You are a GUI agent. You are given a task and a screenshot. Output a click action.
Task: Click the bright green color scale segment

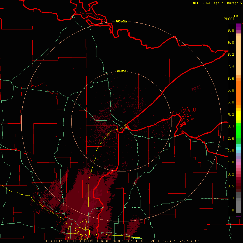pyautogui.click(x=238, y=130)
